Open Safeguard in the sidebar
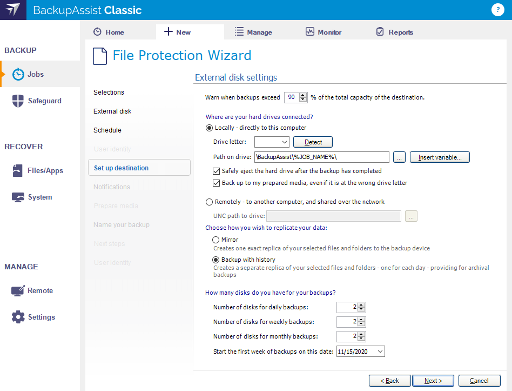Image resolution: width=512 pixels, height=391 pixels. tap(40, 101)
